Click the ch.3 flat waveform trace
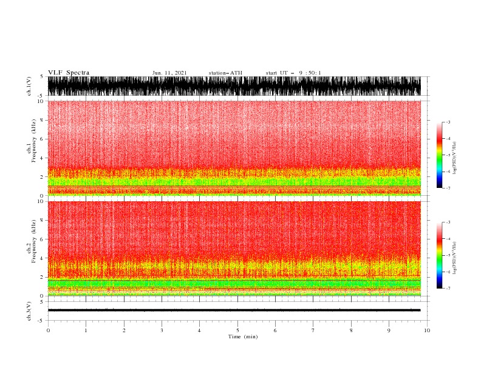 [x=234, y=310]
